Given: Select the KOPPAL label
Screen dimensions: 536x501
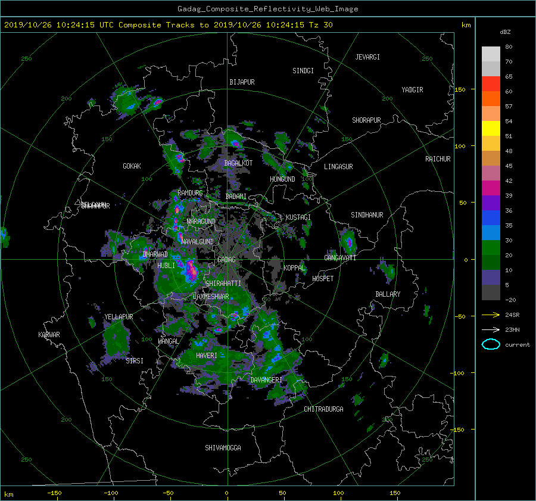Looking at the screenshot, I should [x=294, y=268].
